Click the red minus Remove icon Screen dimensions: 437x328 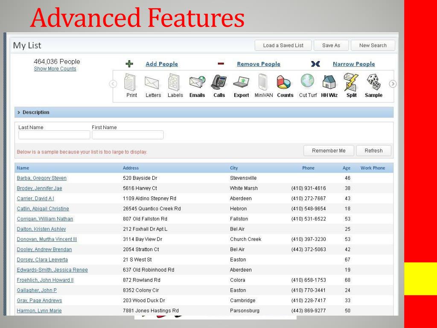coord(221,64)
